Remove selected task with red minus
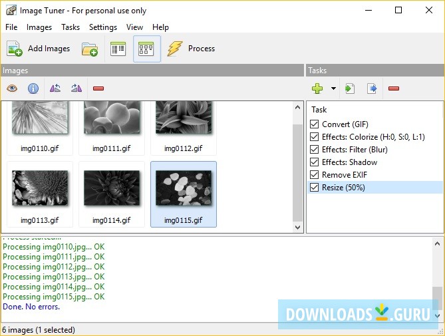The width and height of the screenshot is (445, 336). [394, 88]
